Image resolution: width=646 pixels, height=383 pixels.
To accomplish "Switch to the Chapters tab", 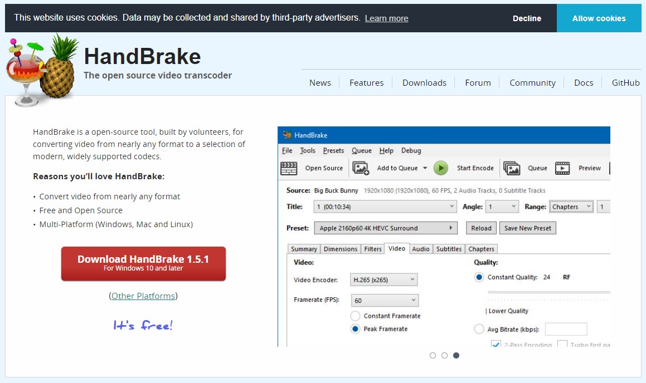I will (481, 249).
